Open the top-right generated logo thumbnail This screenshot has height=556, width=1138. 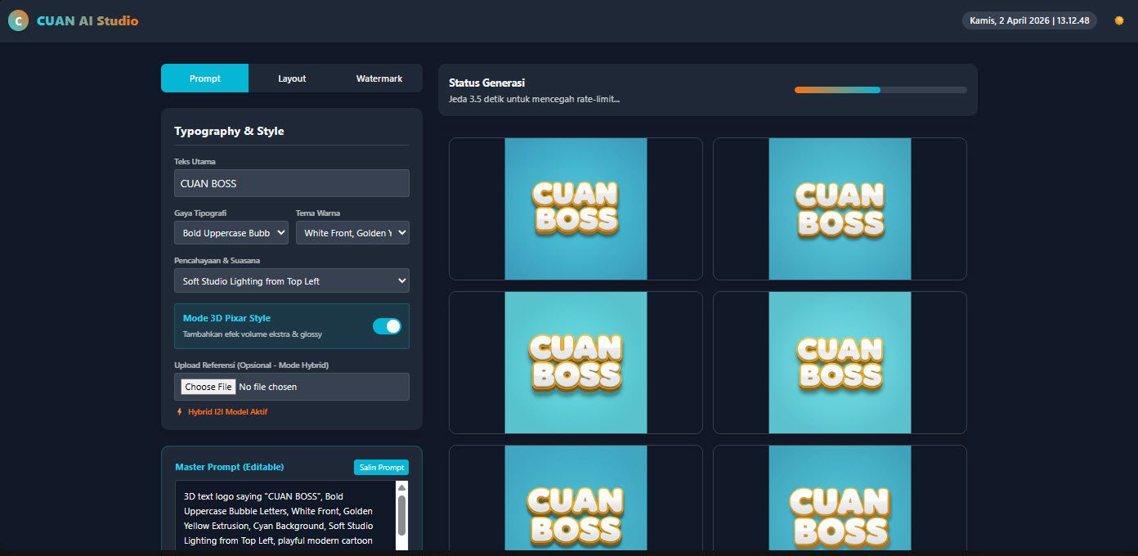point(840,208)
